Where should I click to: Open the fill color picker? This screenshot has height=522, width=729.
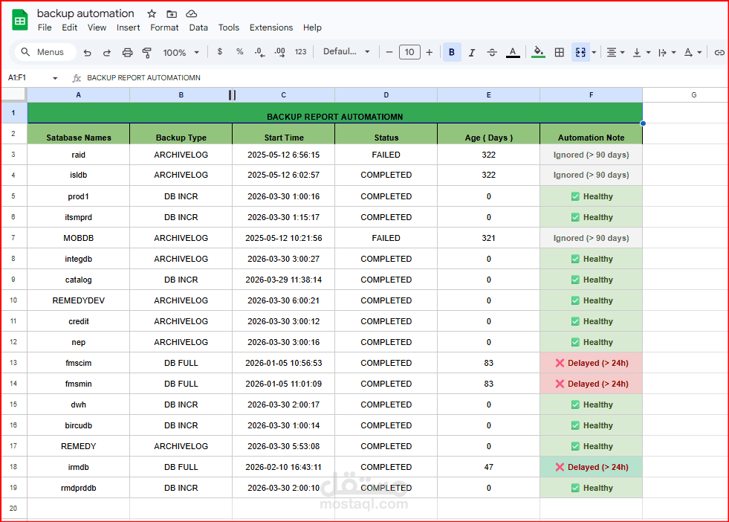tap(537, 53)
